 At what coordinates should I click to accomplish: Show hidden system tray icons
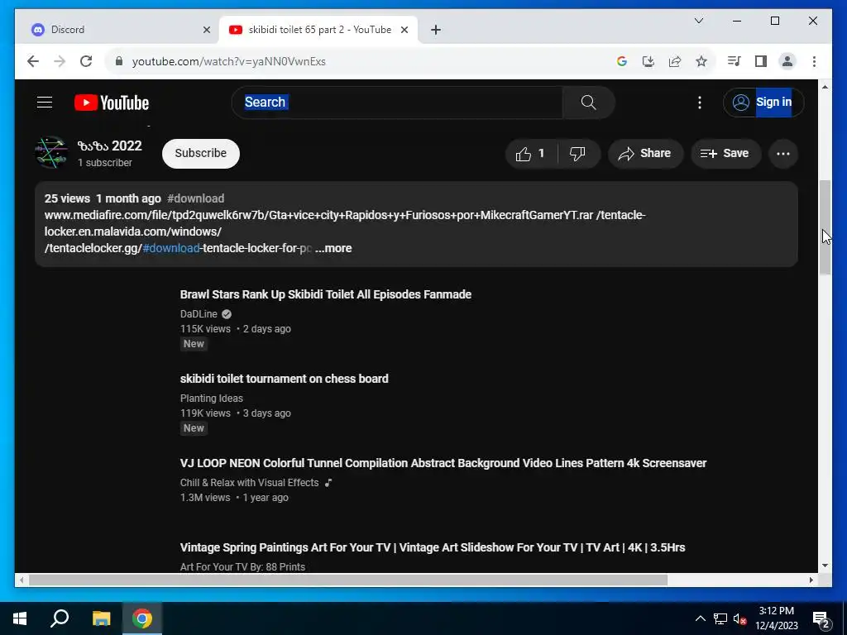coord(700,618)
